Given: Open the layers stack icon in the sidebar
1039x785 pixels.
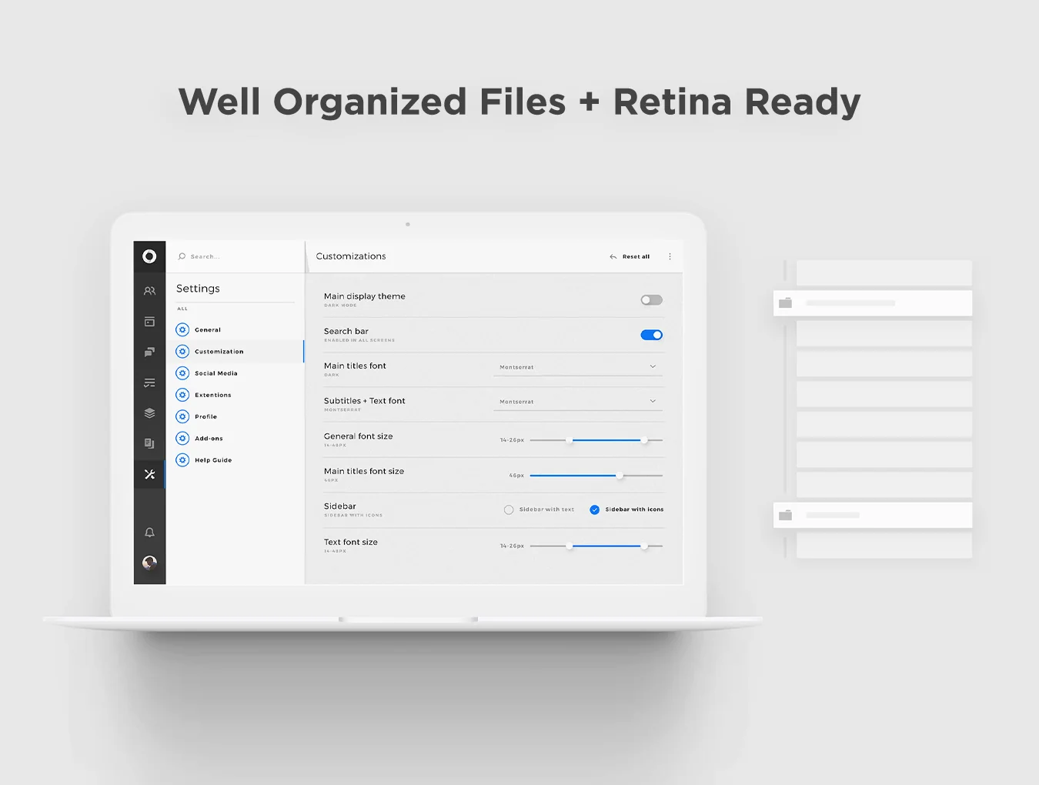Looking at the screenshot, I should pyautogui.click(x=149, y=413).
